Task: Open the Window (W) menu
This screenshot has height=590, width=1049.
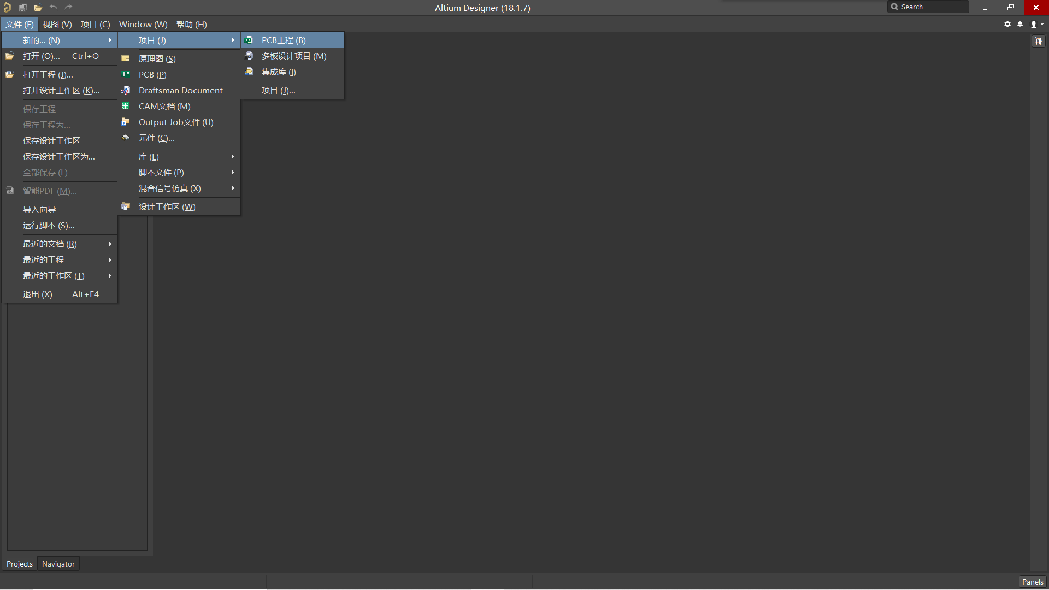Action: [143, 24]
